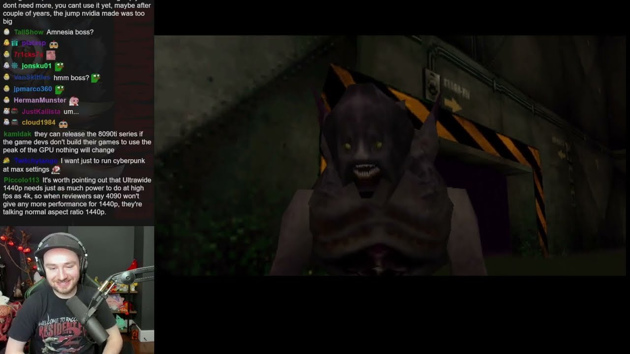This screenshot has width=630, height=354.
Task: Open JustKallista's chat profile
Action: point(41,112)
